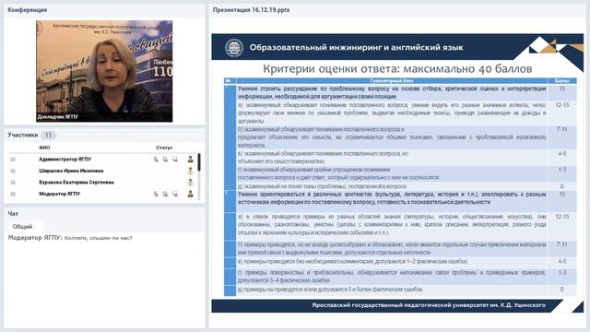Select participant Администратор ЯГПУ
The image size is (590, 332).
click(65, 160)
